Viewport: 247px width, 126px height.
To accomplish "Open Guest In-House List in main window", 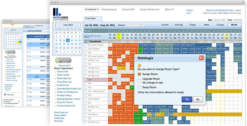I will tap(66, 106).
